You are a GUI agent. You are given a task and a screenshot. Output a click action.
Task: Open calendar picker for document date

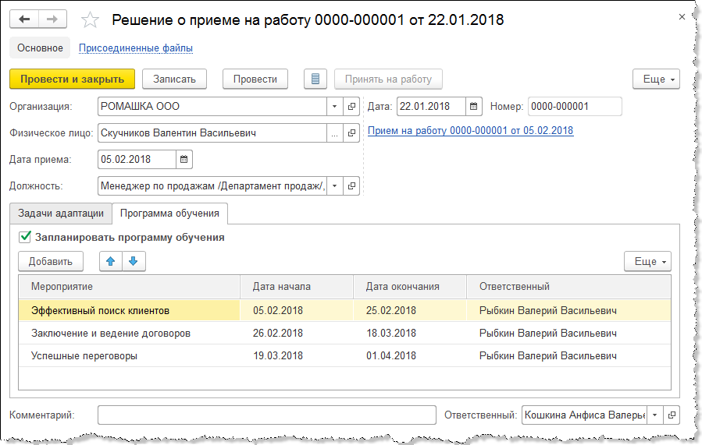pyautogui.click(x=474, y=107)
